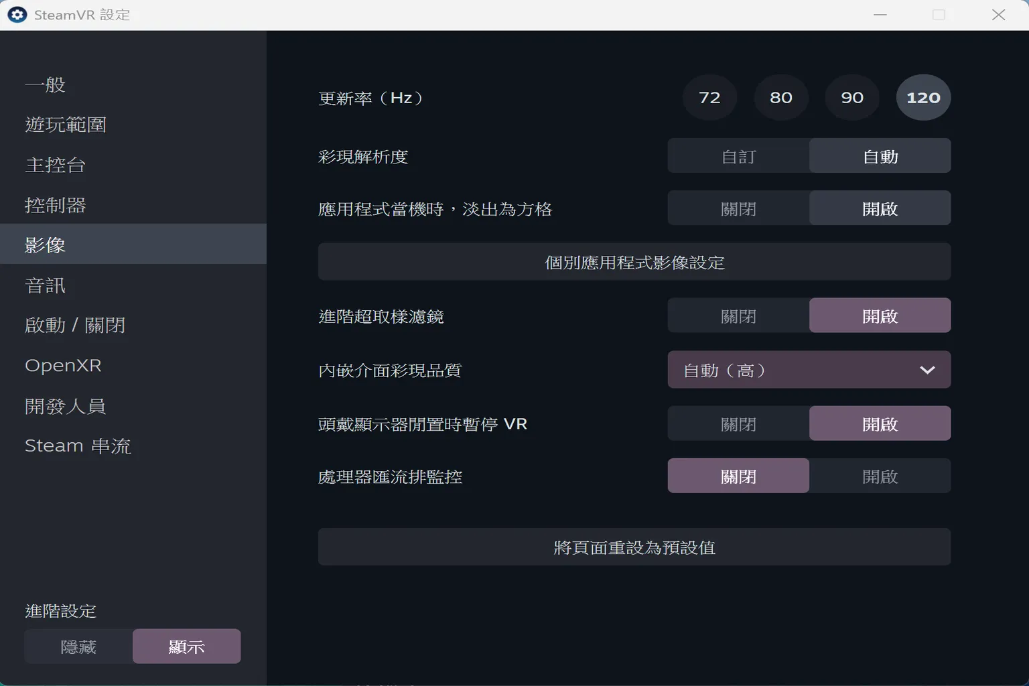Switch render resolution to 自訂
This screenshot has width=1029, height=686.
(x=738, y=155)
